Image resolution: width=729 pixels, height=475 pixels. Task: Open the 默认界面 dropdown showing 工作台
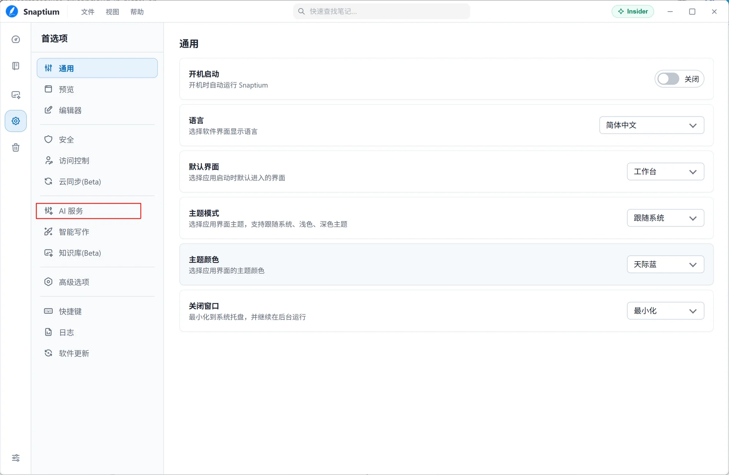665,172
